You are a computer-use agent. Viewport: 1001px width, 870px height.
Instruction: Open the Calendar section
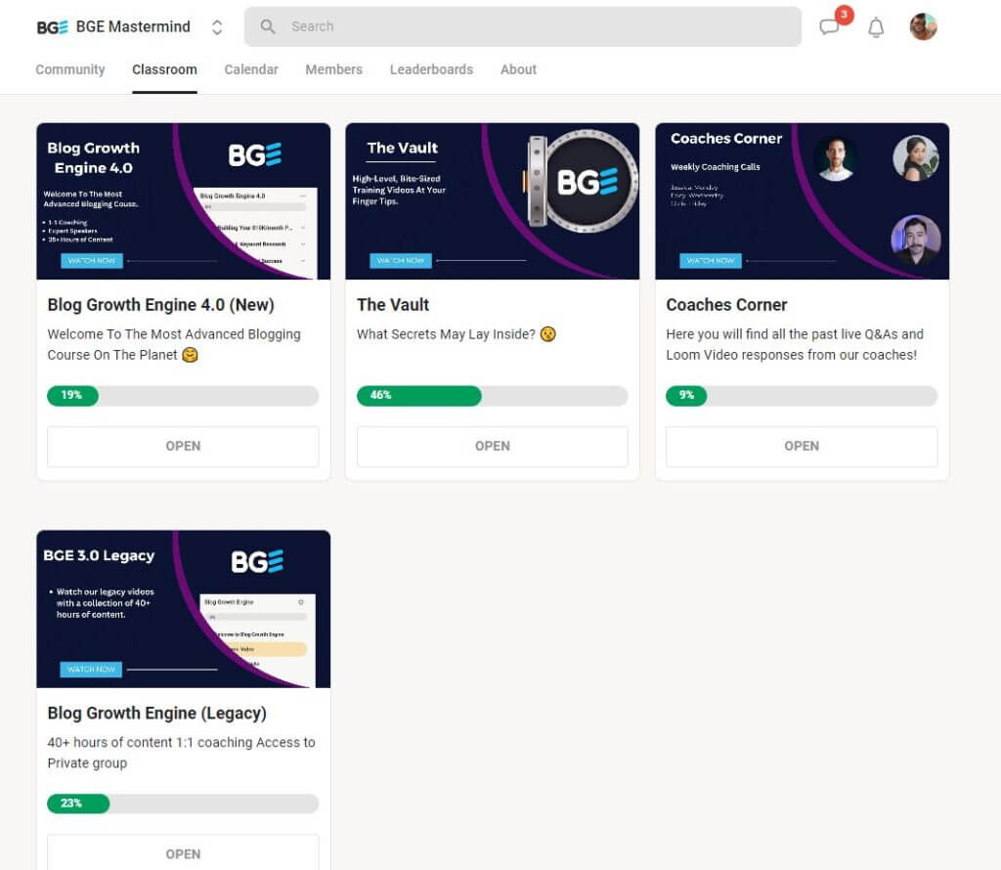(x=251, y=69)
